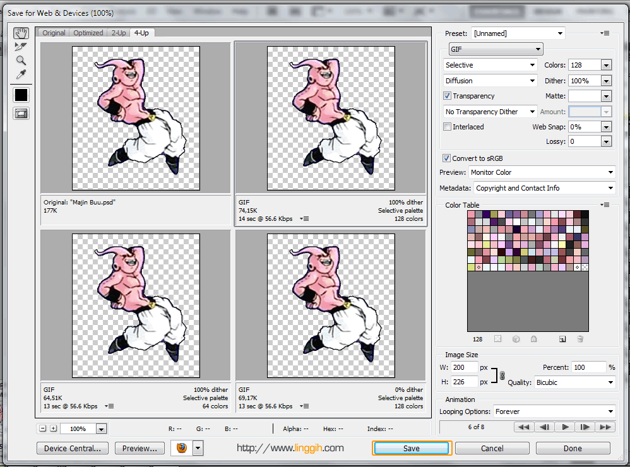This screenshot has width=630, height=467.
Task: Go to next animation frame
Action: (x=585, y=427)
